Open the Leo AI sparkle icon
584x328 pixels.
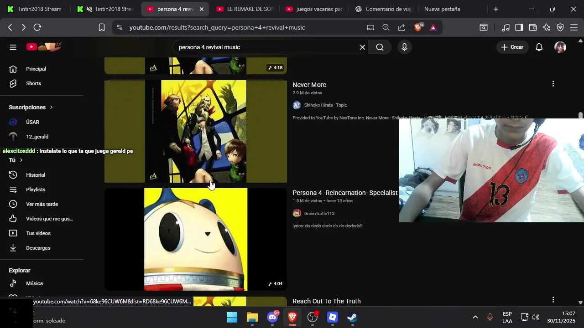coord(547,27)
